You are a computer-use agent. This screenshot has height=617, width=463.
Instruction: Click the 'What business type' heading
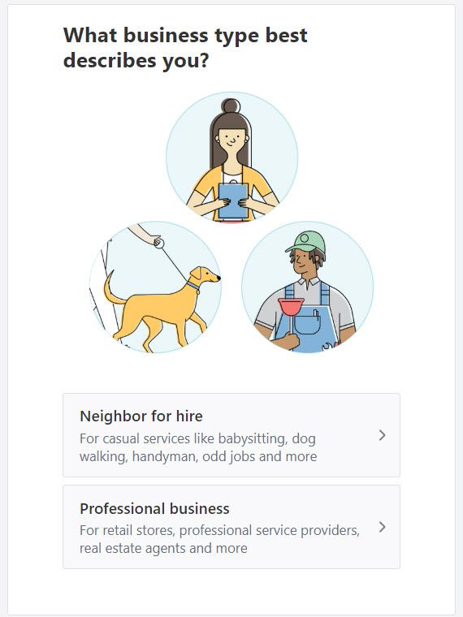[x=185, y=48]
